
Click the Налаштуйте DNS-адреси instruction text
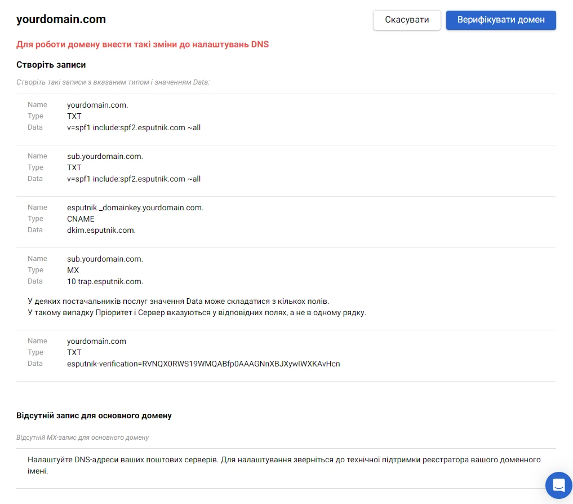tap(284, 465)
